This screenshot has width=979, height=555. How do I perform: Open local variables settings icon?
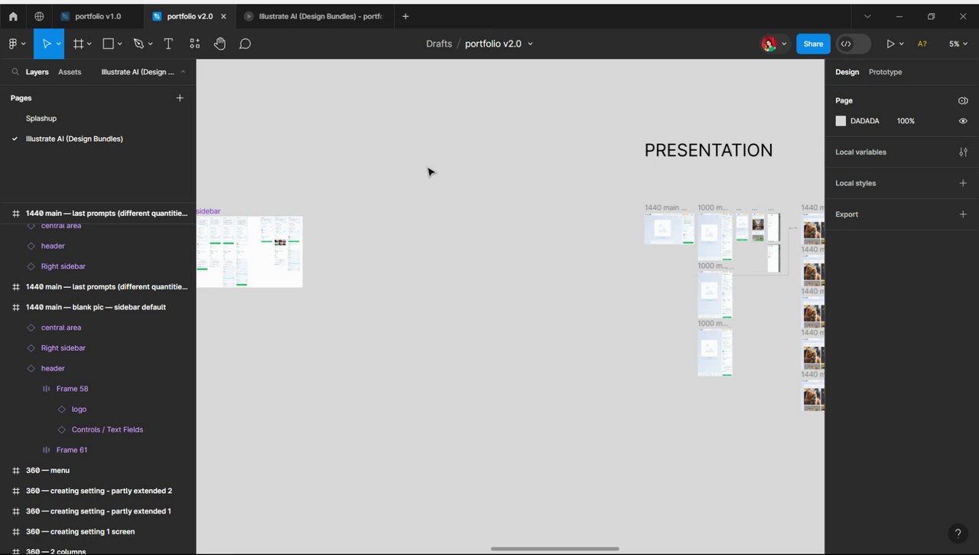click(963, 152)
